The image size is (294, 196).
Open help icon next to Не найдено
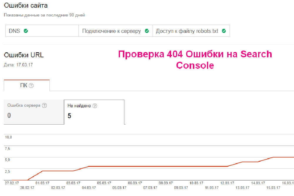95,106
